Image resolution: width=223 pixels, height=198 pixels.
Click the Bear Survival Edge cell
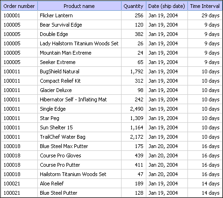tap(79, 25)
